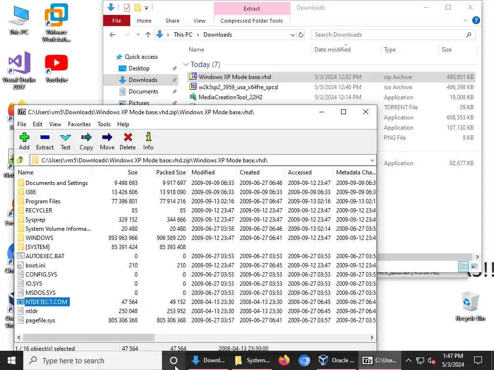The height and width of the screenshot is (370, 494).
Task: Open the Chromium browser taskbar icon
Action: (304, 360)
